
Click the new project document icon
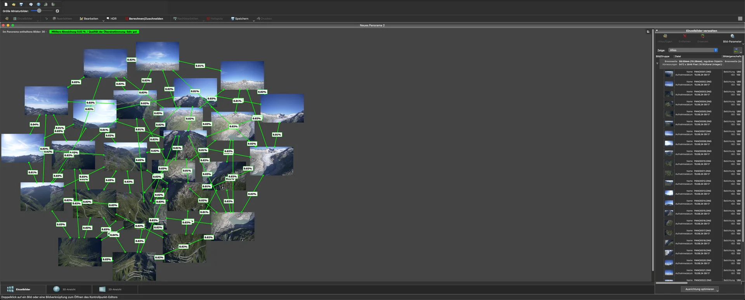tap(6, 4)
